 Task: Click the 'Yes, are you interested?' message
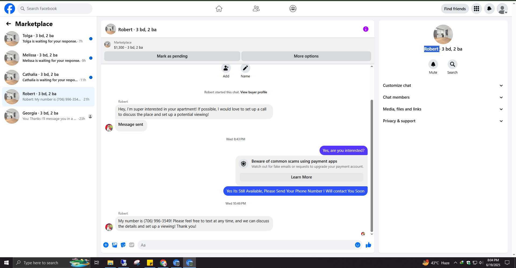(343, 151)
